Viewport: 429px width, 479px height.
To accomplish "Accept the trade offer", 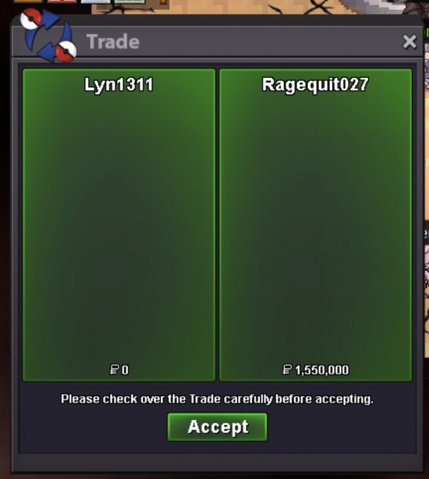I will coord(218,427).
